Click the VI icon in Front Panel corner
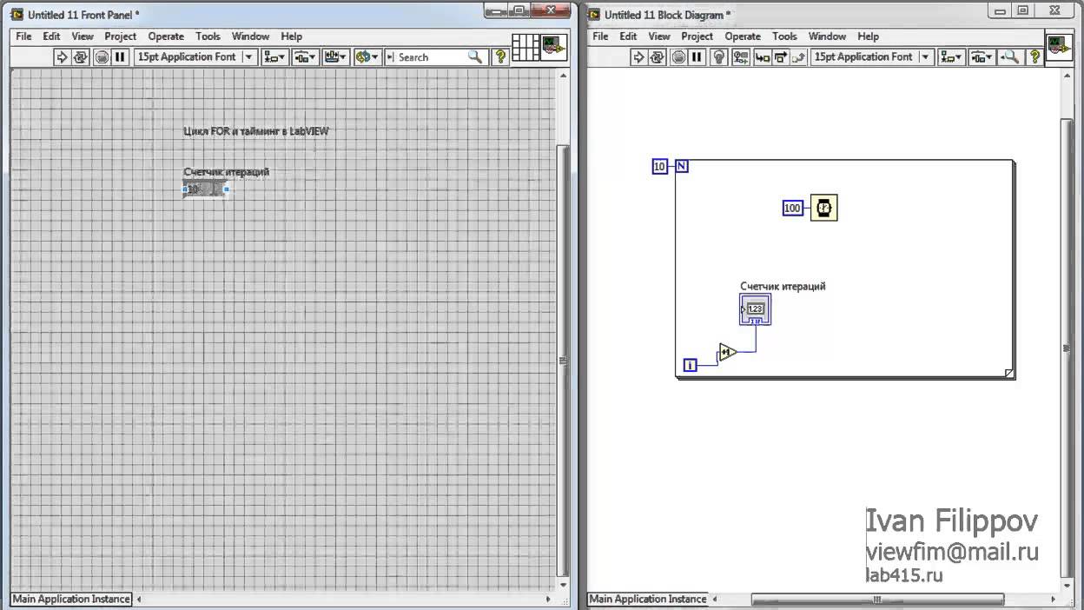Viewport: 1084px width, 610px height. click(553, 48)
